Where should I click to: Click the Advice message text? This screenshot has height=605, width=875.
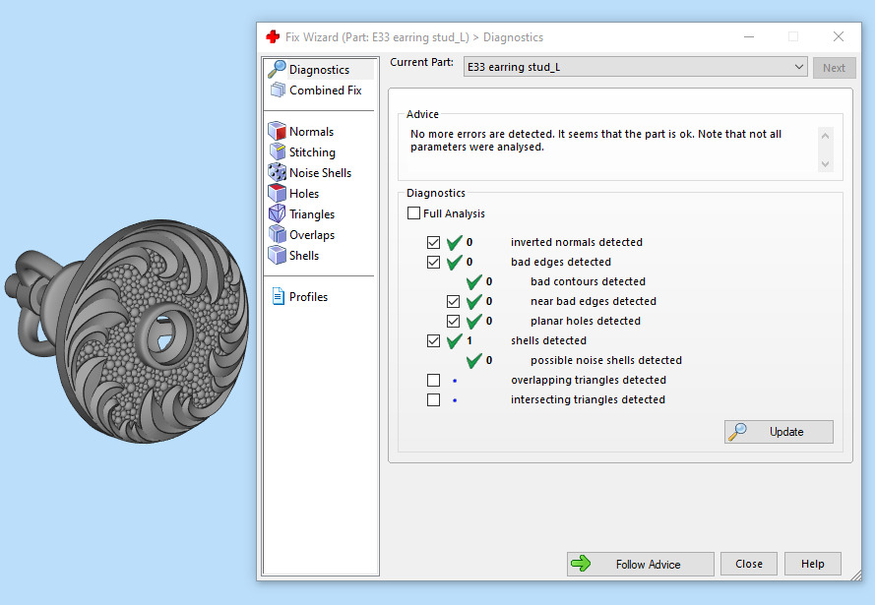[x=595, y=140]
